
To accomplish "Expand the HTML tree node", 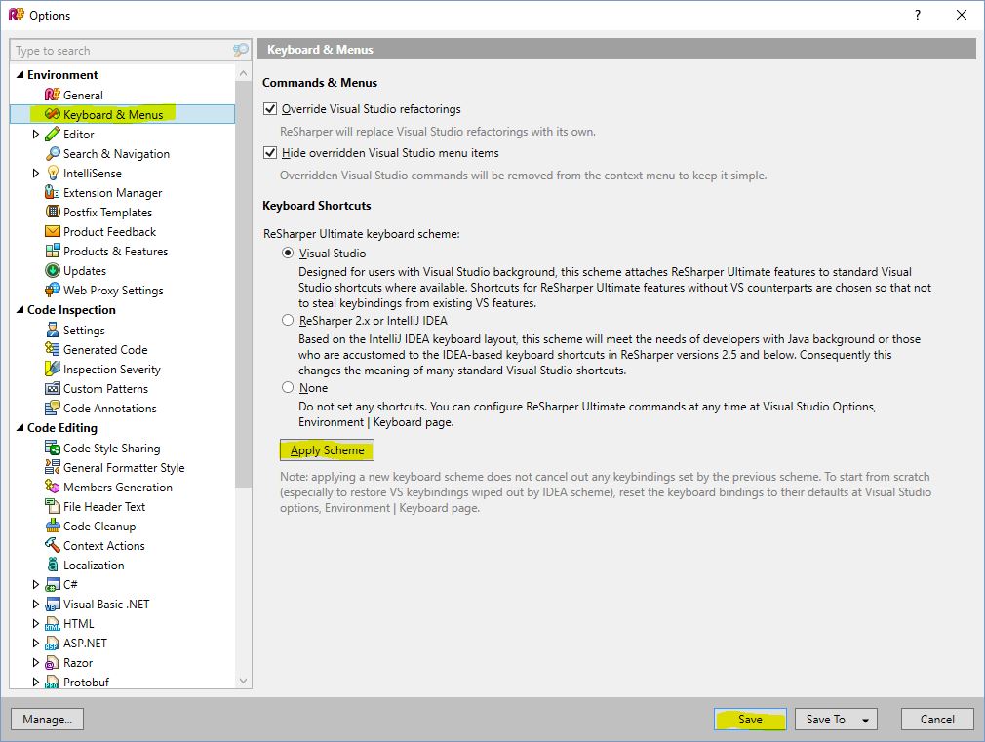I will 36,623.
